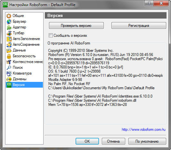Click the robofom.dll path line

point(92,100)
